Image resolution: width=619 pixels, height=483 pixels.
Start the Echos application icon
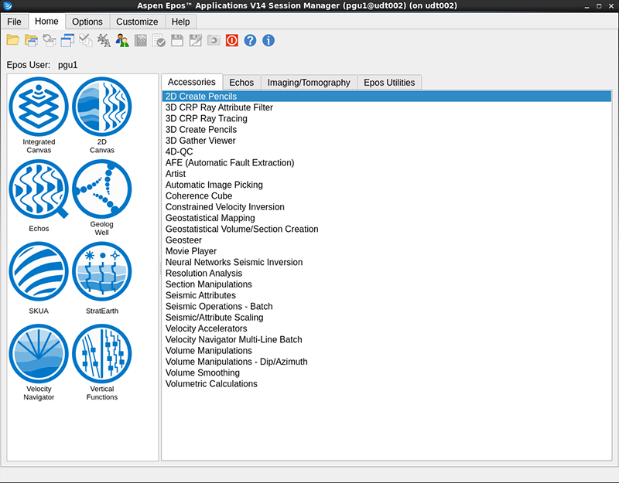click(39, 190)
